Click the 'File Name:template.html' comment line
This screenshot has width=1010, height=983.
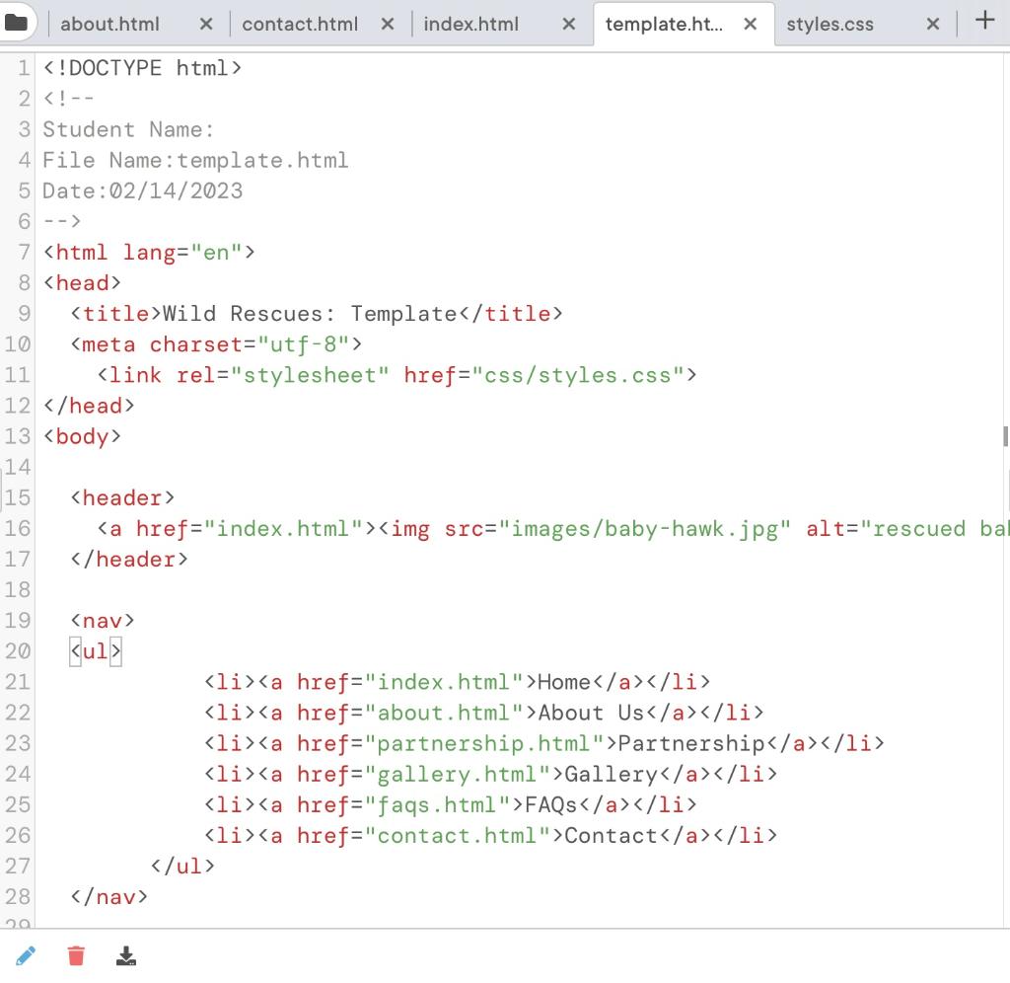click(x=195, y=160)
